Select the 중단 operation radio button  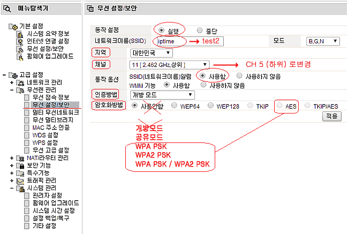[200, 30]
